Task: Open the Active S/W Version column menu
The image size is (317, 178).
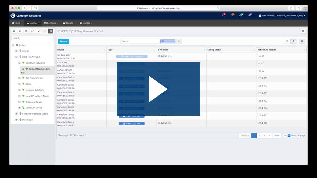Action: [x=304, y=50]
